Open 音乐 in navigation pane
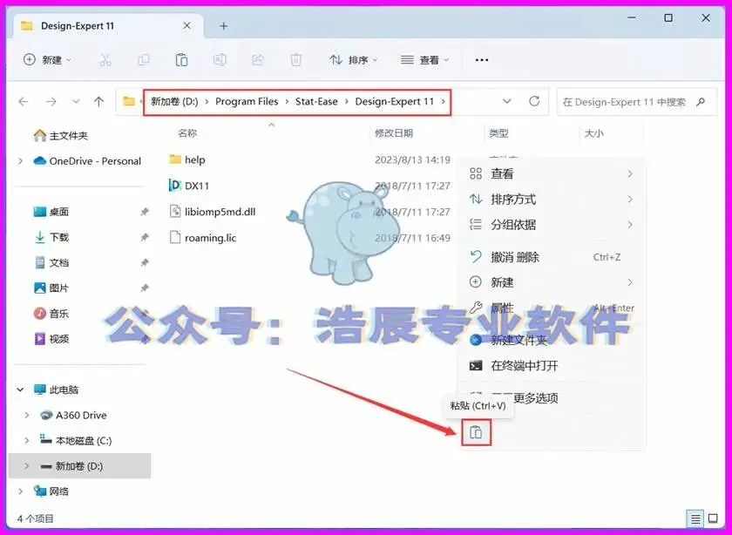The height and width of the screenshot is (535, 732). click(51, 314)
